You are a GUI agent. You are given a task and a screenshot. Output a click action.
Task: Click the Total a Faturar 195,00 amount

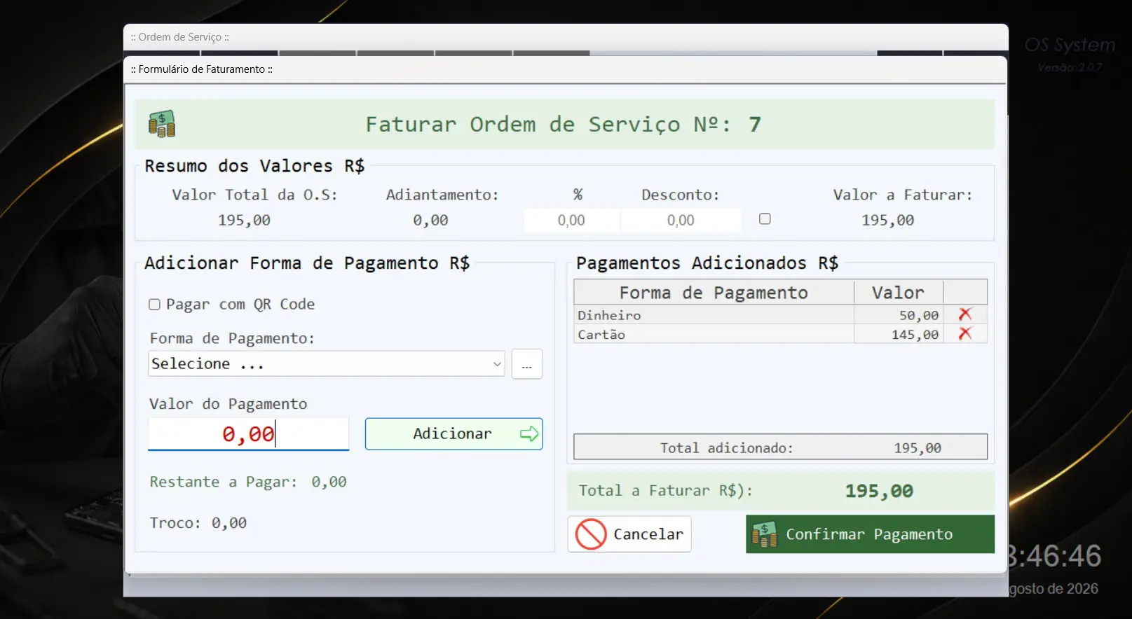coord(879,491)
